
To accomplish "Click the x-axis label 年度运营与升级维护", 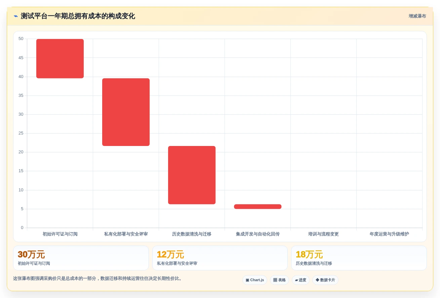I will pyautogui.click(x=389, y=234).
